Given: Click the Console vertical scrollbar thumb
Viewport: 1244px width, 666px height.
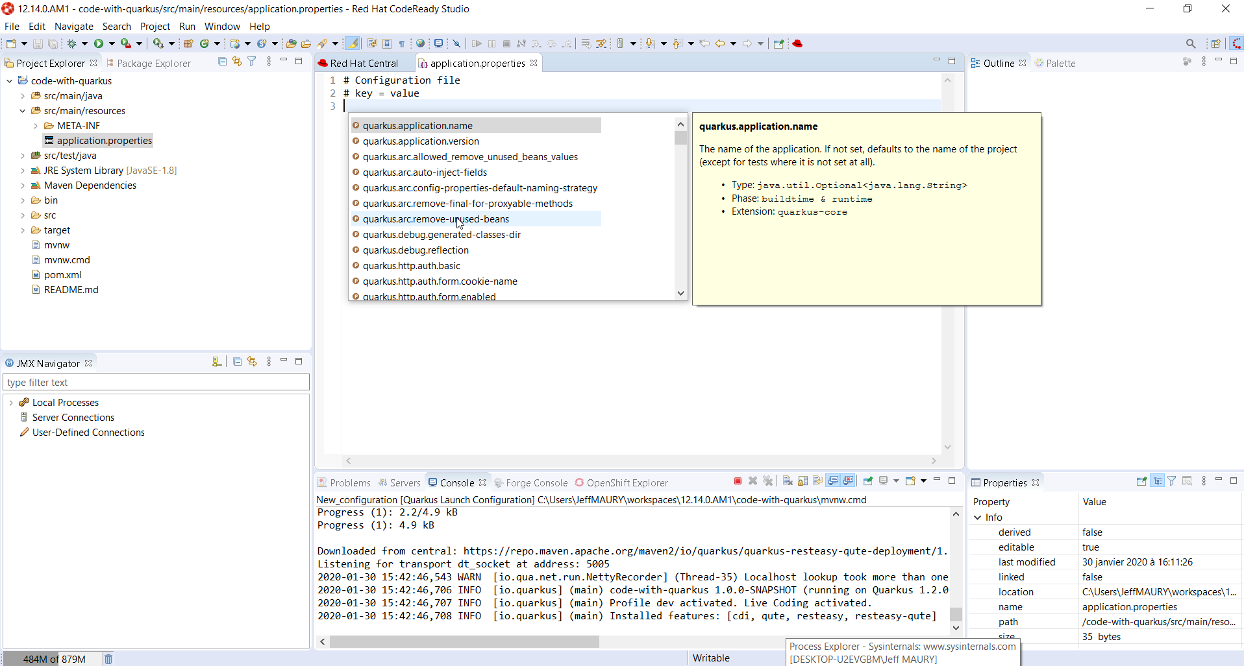Looking at the screenshot, I should point(956,613).
